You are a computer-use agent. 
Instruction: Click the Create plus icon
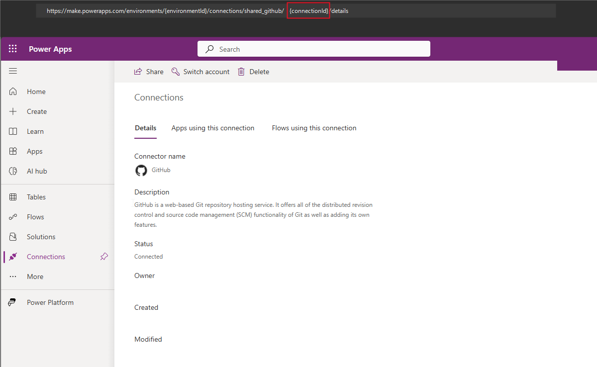(13, 111)
